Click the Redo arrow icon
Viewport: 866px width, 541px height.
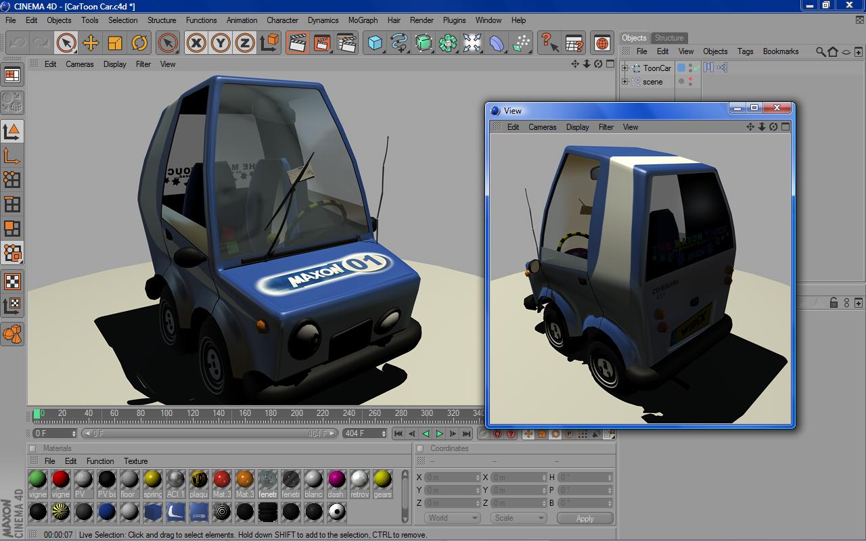point(42,43)
